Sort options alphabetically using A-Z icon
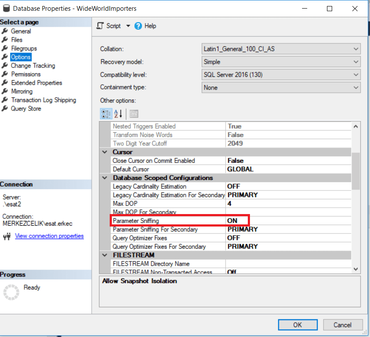Viewport: 370px width, 337px height. pyautogui.click(x=118, y=114)
